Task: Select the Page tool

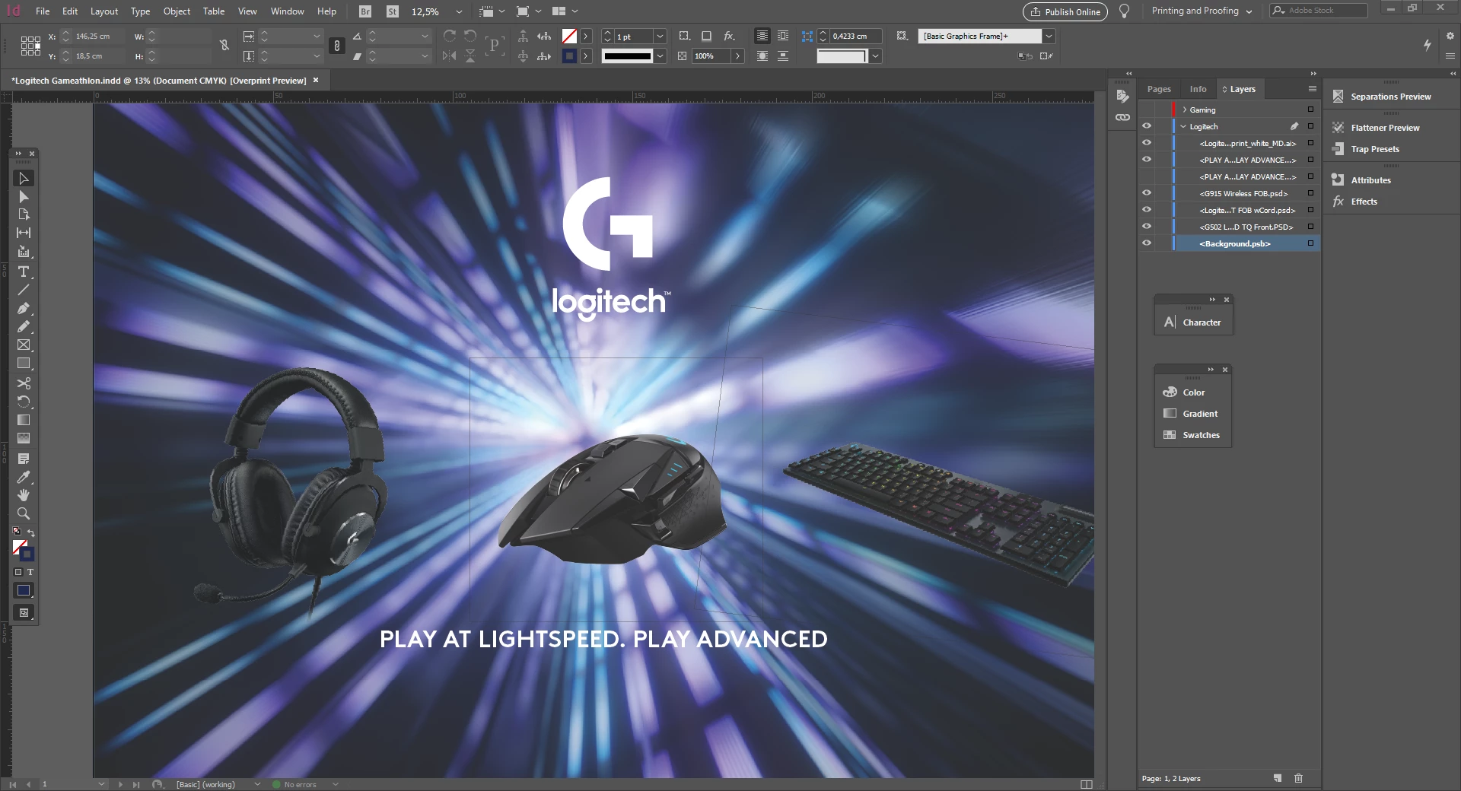Action: pos(24,214)
